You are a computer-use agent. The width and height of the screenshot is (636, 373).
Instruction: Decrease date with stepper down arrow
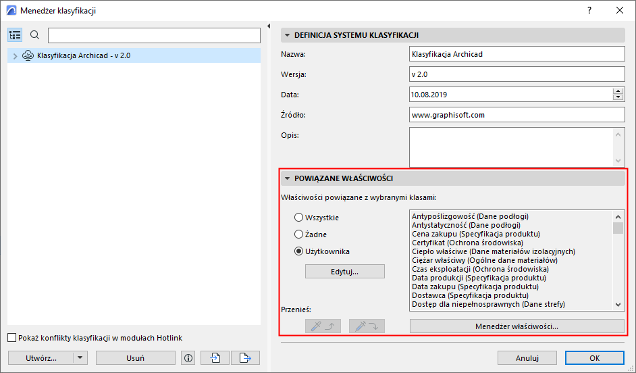[618, 97]
